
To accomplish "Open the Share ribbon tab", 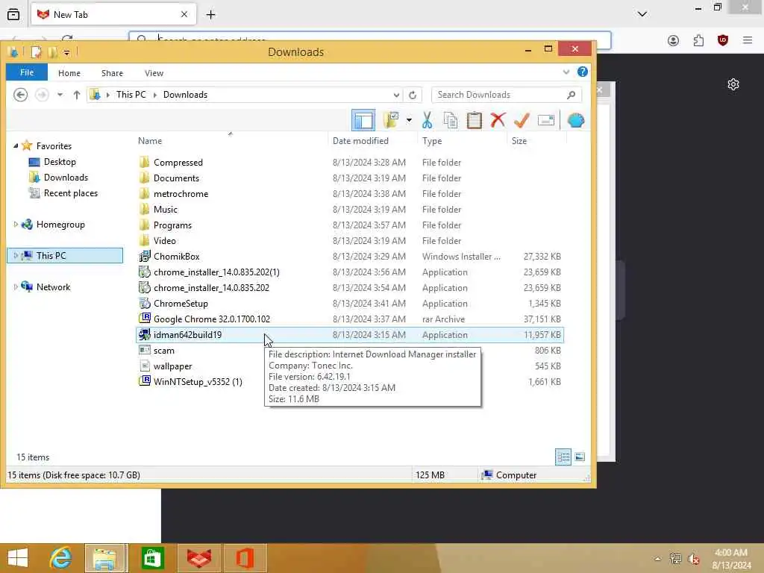I will (x=112, y=73).
